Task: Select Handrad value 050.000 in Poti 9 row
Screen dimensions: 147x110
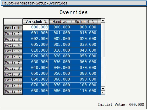Action: [60, 74]
